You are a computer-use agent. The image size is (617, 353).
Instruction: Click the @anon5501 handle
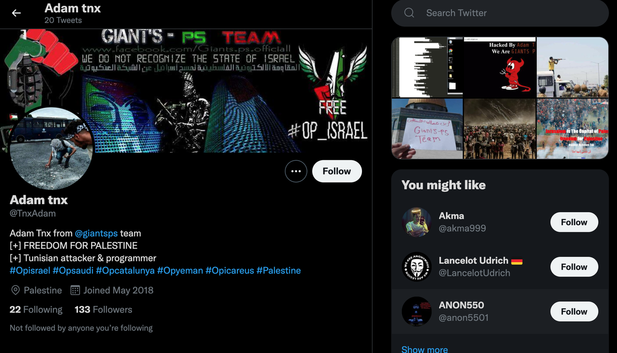464,318
